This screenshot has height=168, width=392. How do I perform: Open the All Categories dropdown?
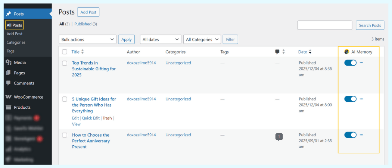(203, 39)
